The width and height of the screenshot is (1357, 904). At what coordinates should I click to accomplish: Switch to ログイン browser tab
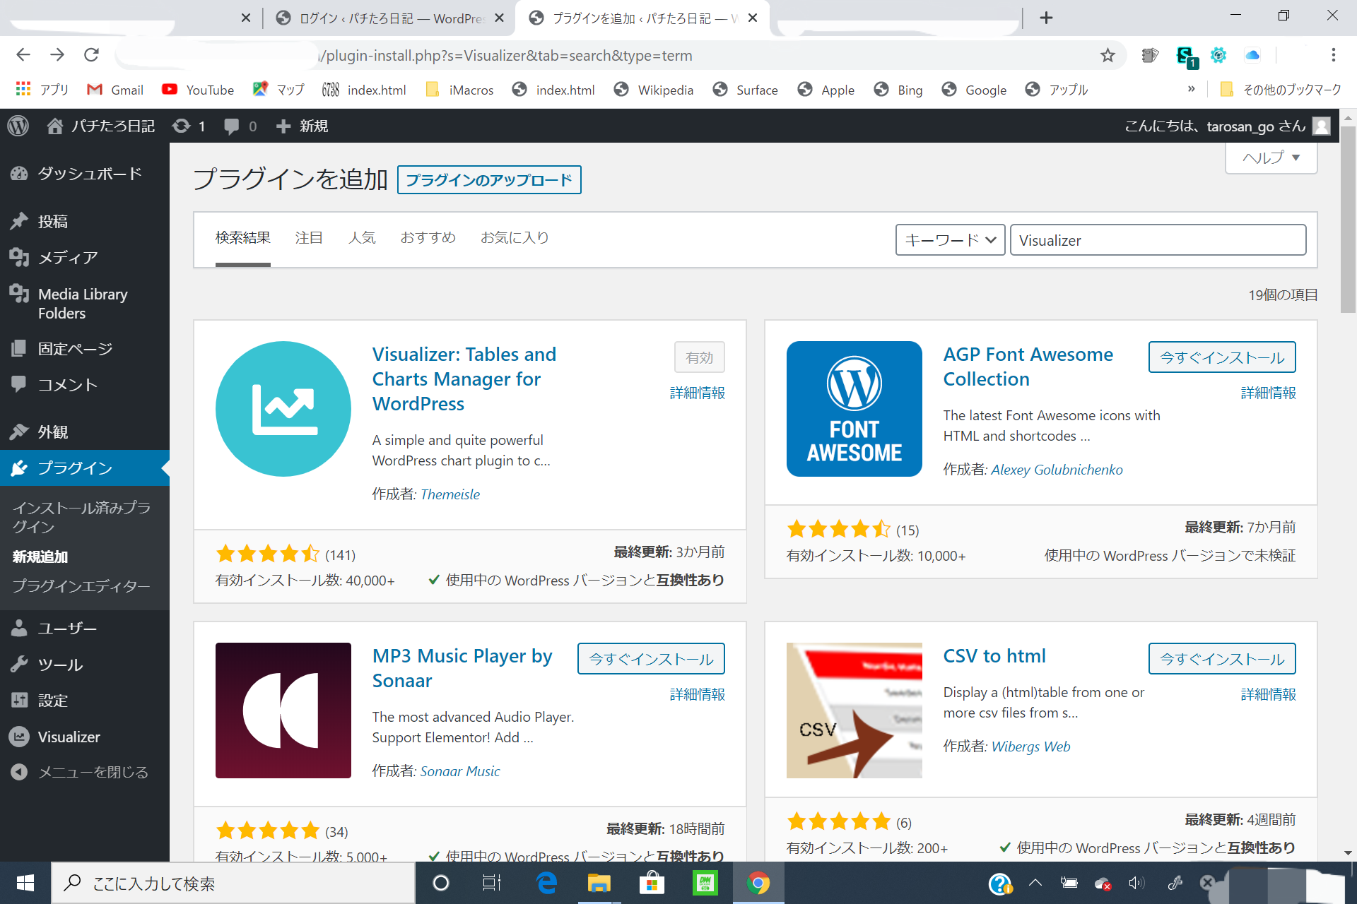[389, 18]
